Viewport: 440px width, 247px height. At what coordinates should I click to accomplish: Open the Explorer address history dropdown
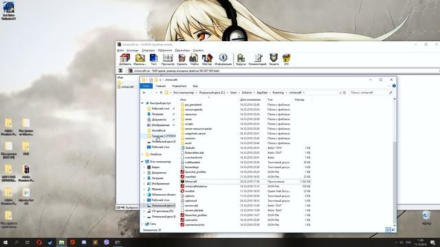(x=340, y=93)
